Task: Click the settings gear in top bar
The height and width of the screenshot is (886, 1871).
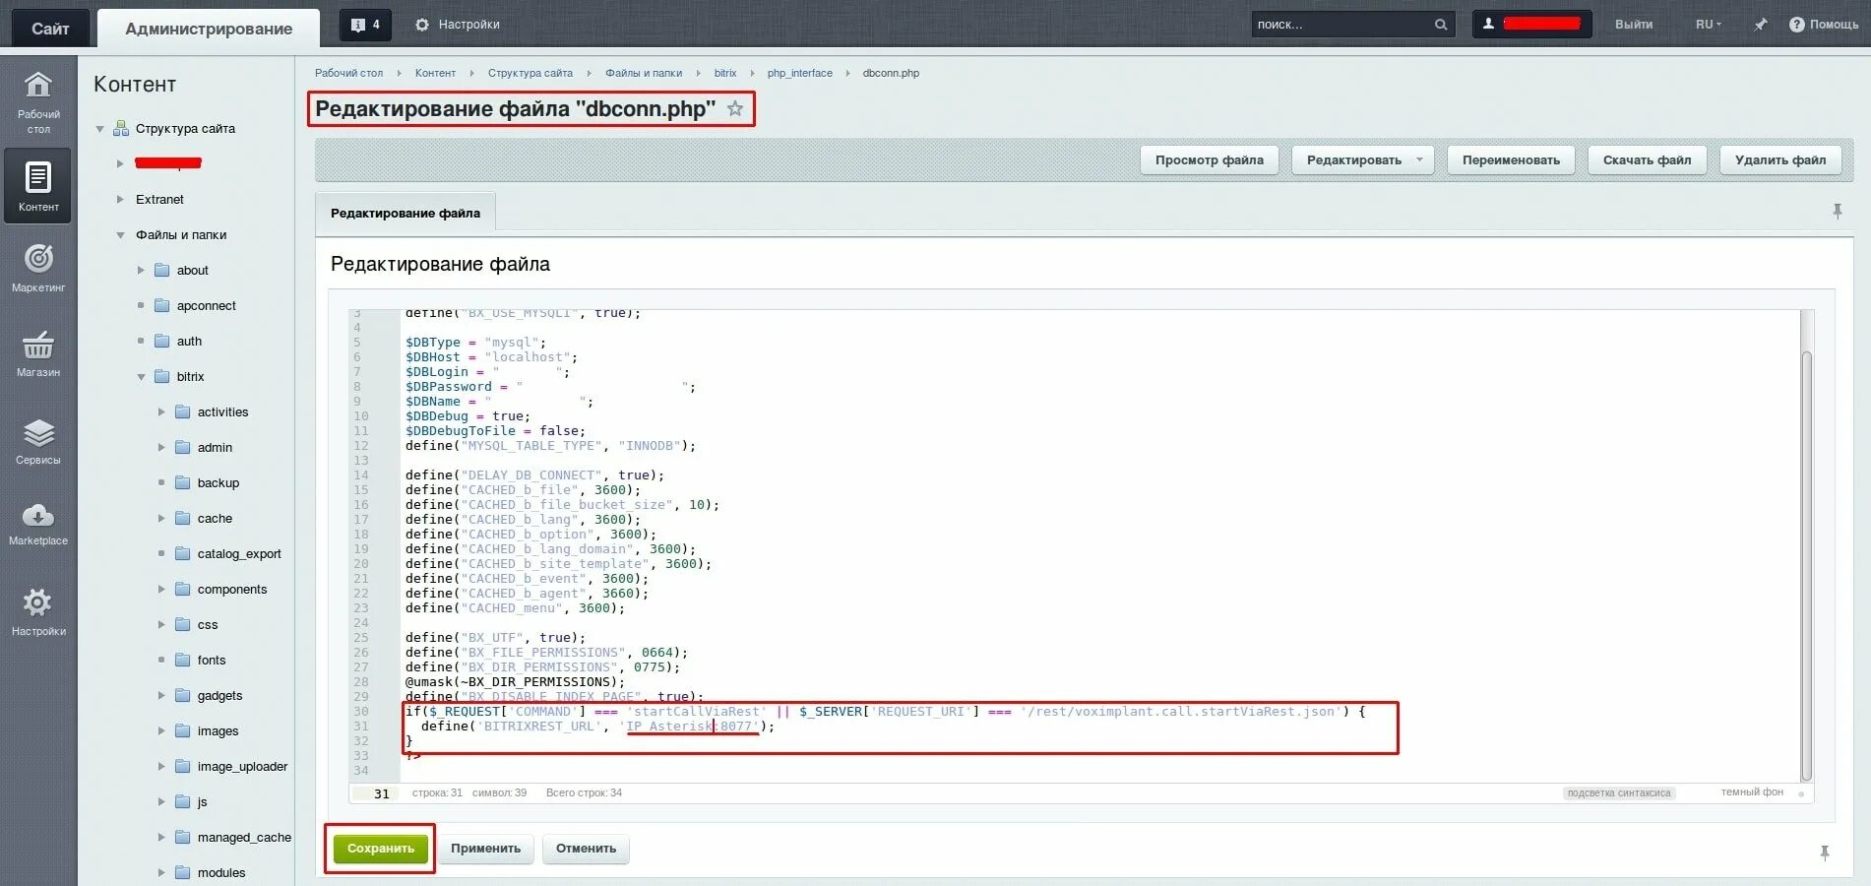Action: (422, 25)
